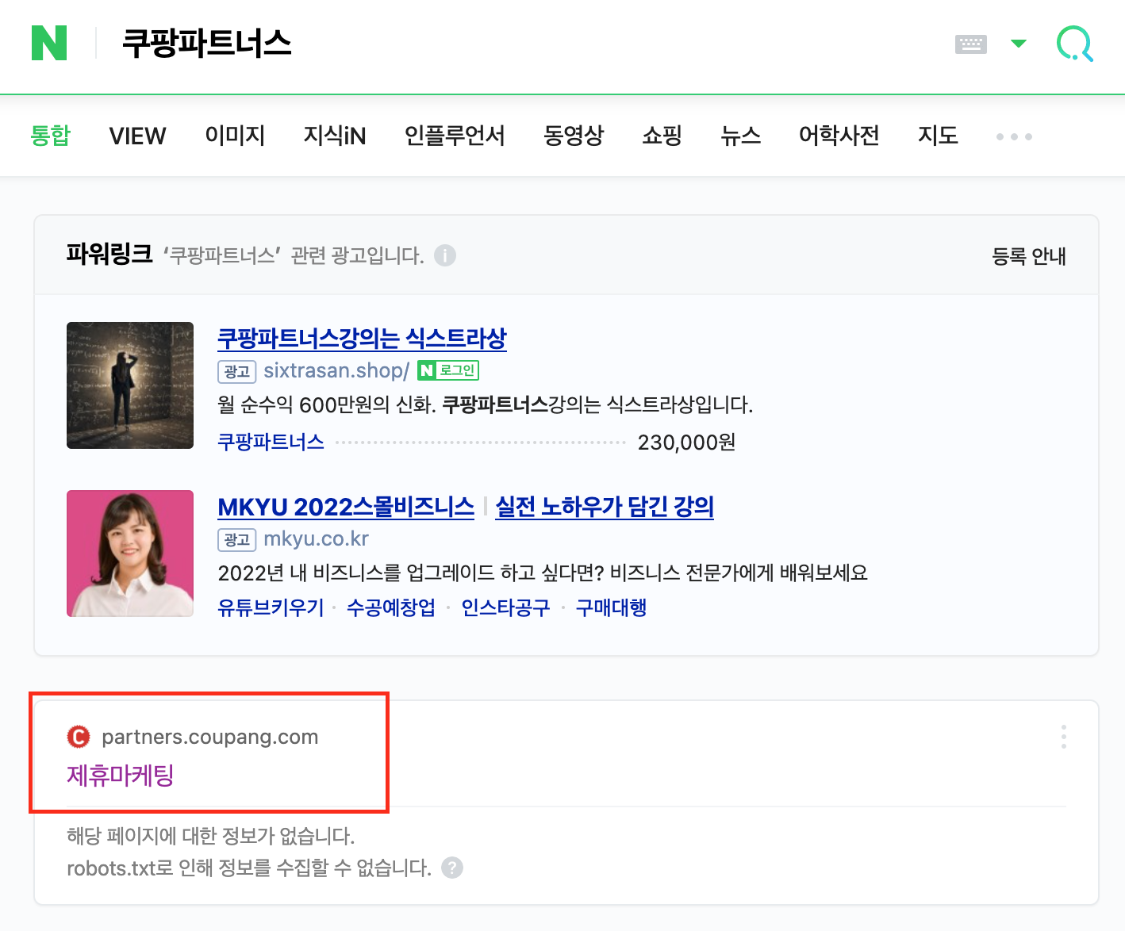The height and width of the screenshot is (931, 1125).
Task: Open the 이미지 tab
Action: [235, 136]
